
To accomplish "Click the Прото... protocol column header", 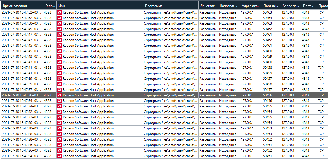I will 322,6.
